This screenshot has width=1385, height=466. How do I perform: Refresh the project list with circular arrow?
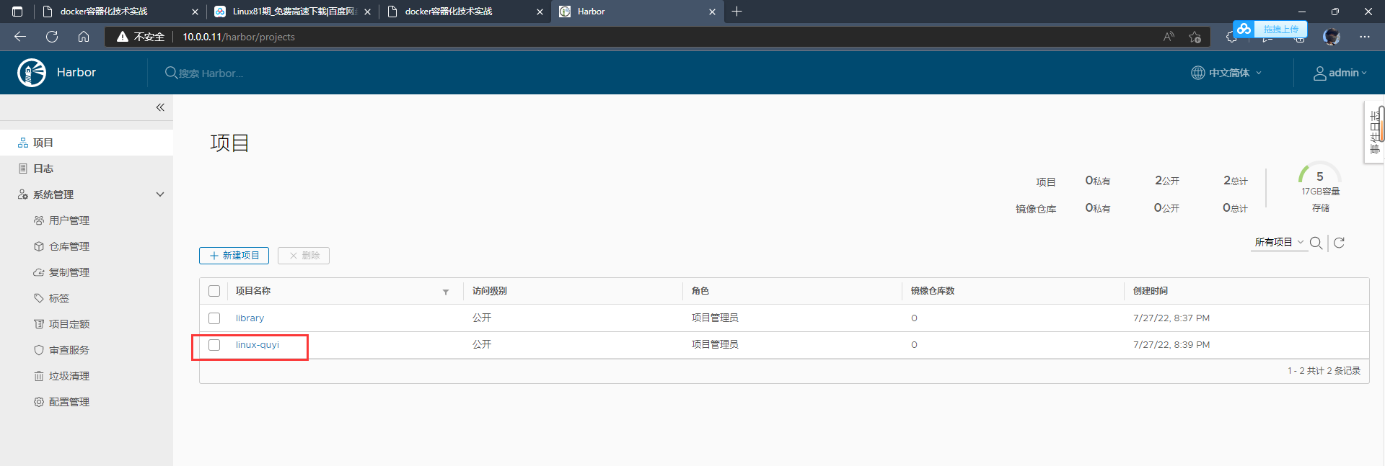click(1339, 243)
